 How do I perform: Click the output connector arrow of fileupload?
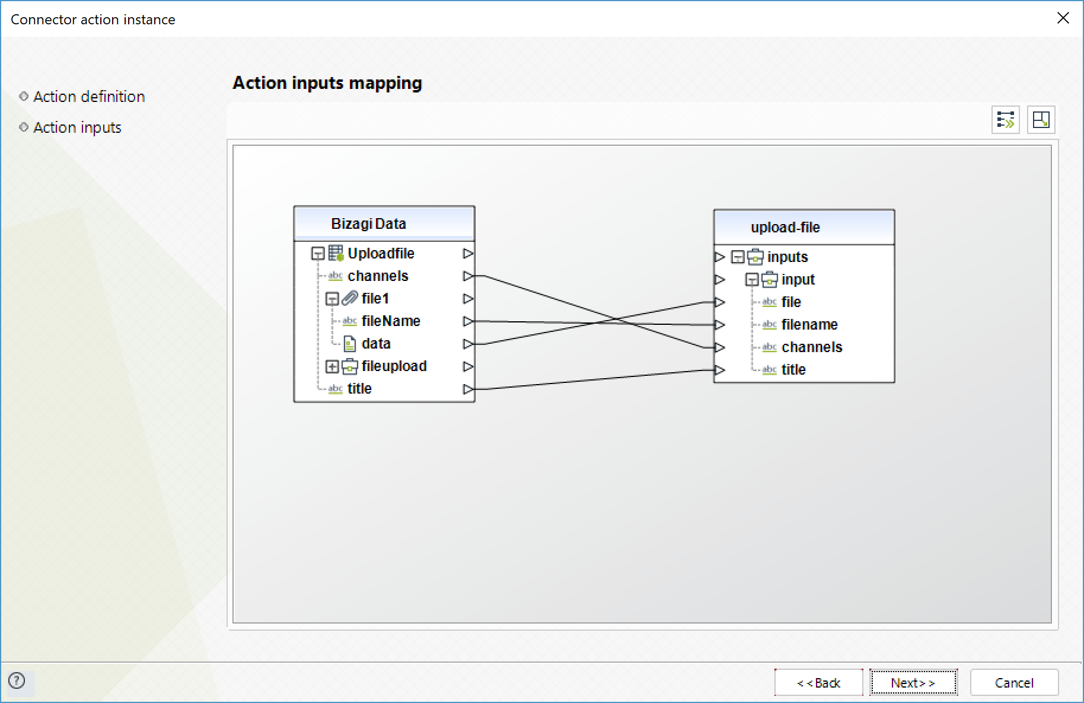[468, 366]
